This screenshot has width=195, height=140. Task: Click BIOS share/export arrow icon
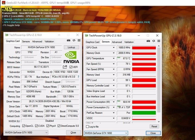pos(65,67)
